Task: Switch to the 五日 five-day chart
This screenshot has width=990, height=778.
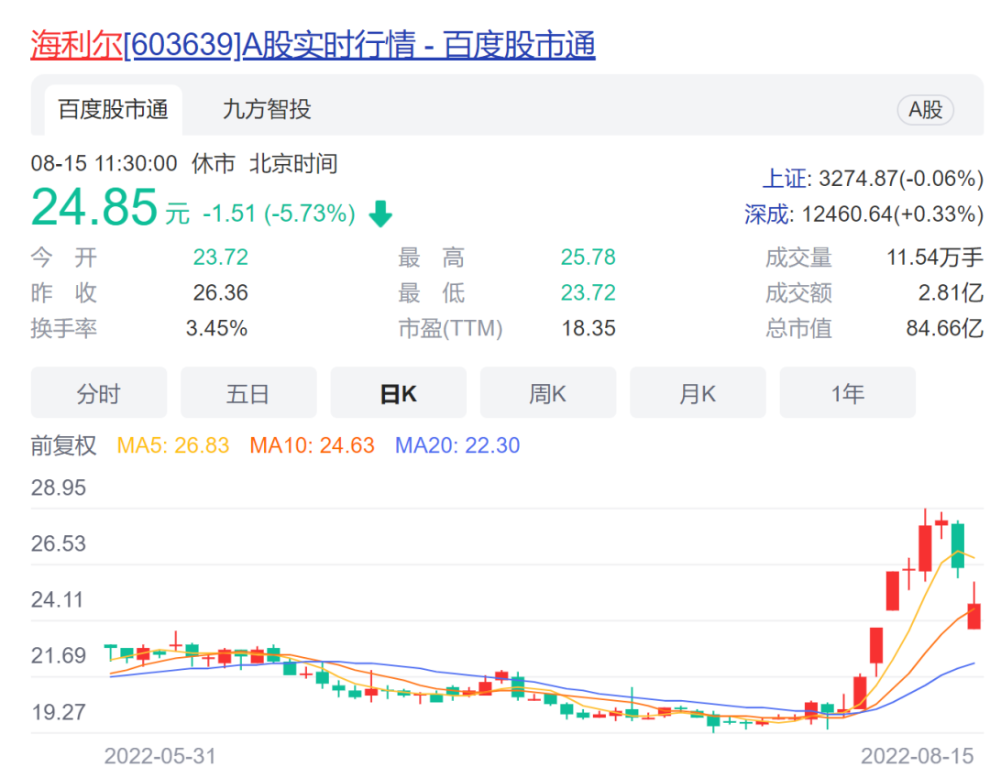Action: click(248, 392)
